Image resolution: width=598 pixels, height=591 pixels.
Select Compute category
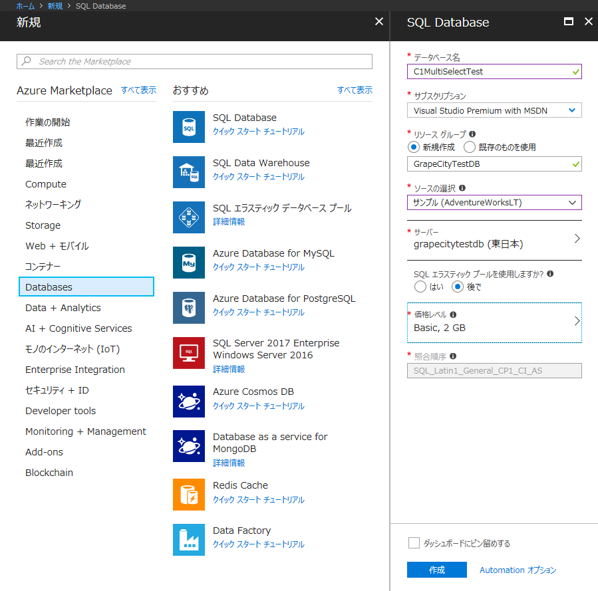46,184
